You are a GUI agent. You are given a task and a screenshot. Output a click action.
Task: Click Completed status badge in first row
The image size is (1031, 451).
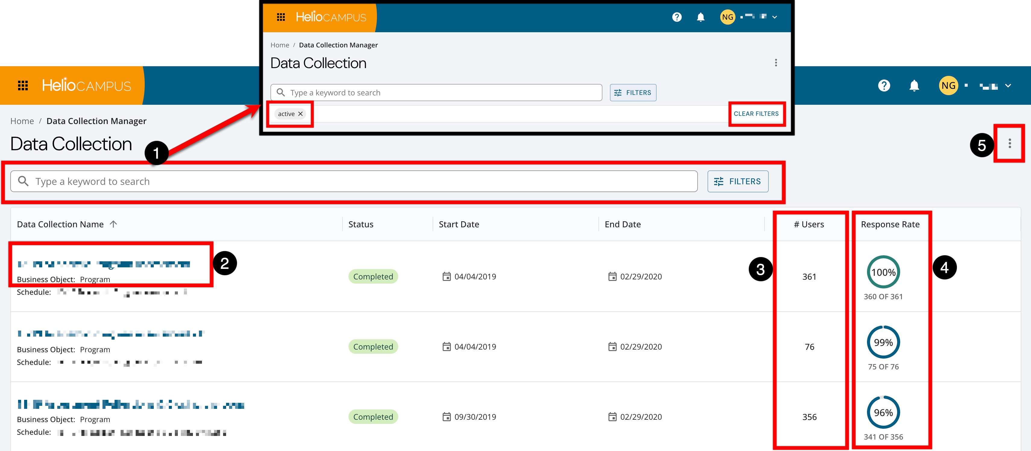373,276
